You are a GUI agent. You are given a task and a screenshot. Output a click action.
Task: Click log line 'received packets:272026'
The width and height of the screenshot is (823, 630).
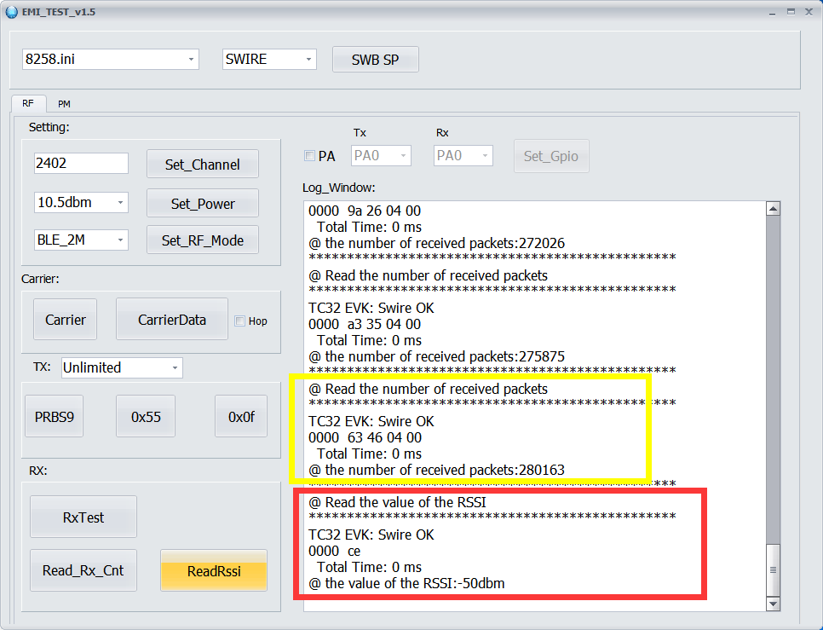click(x=437, y=243)
